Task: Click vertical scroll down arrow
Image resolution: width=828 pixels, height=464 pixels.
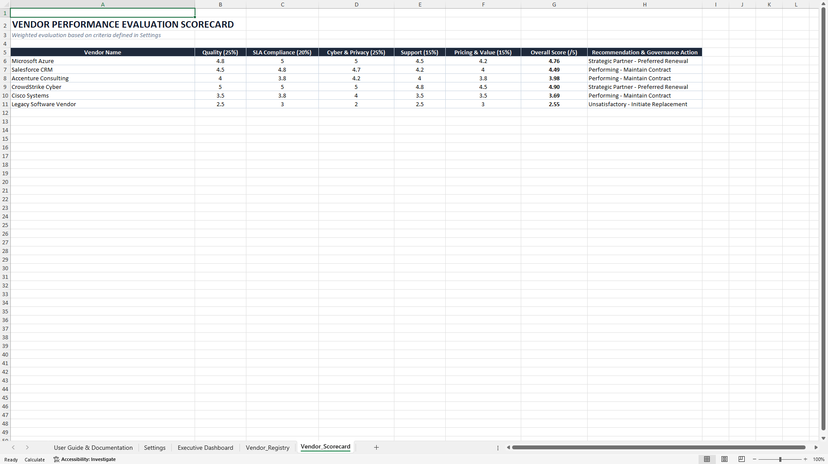Action: point(823,438)
